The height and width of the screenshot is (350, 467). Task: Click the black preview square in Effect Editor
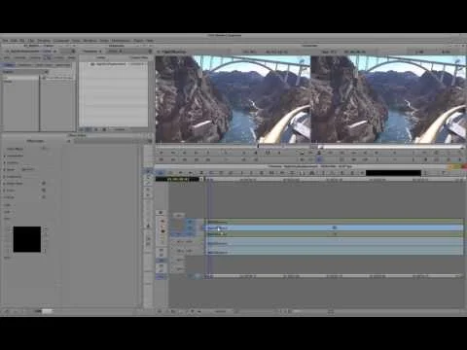[x=27, y=239]
